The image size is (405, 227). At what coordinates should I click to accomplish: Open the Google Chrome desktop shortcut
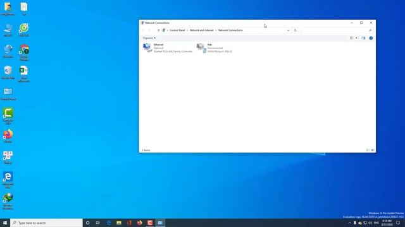pyautogui.click(x=24, y=52)
